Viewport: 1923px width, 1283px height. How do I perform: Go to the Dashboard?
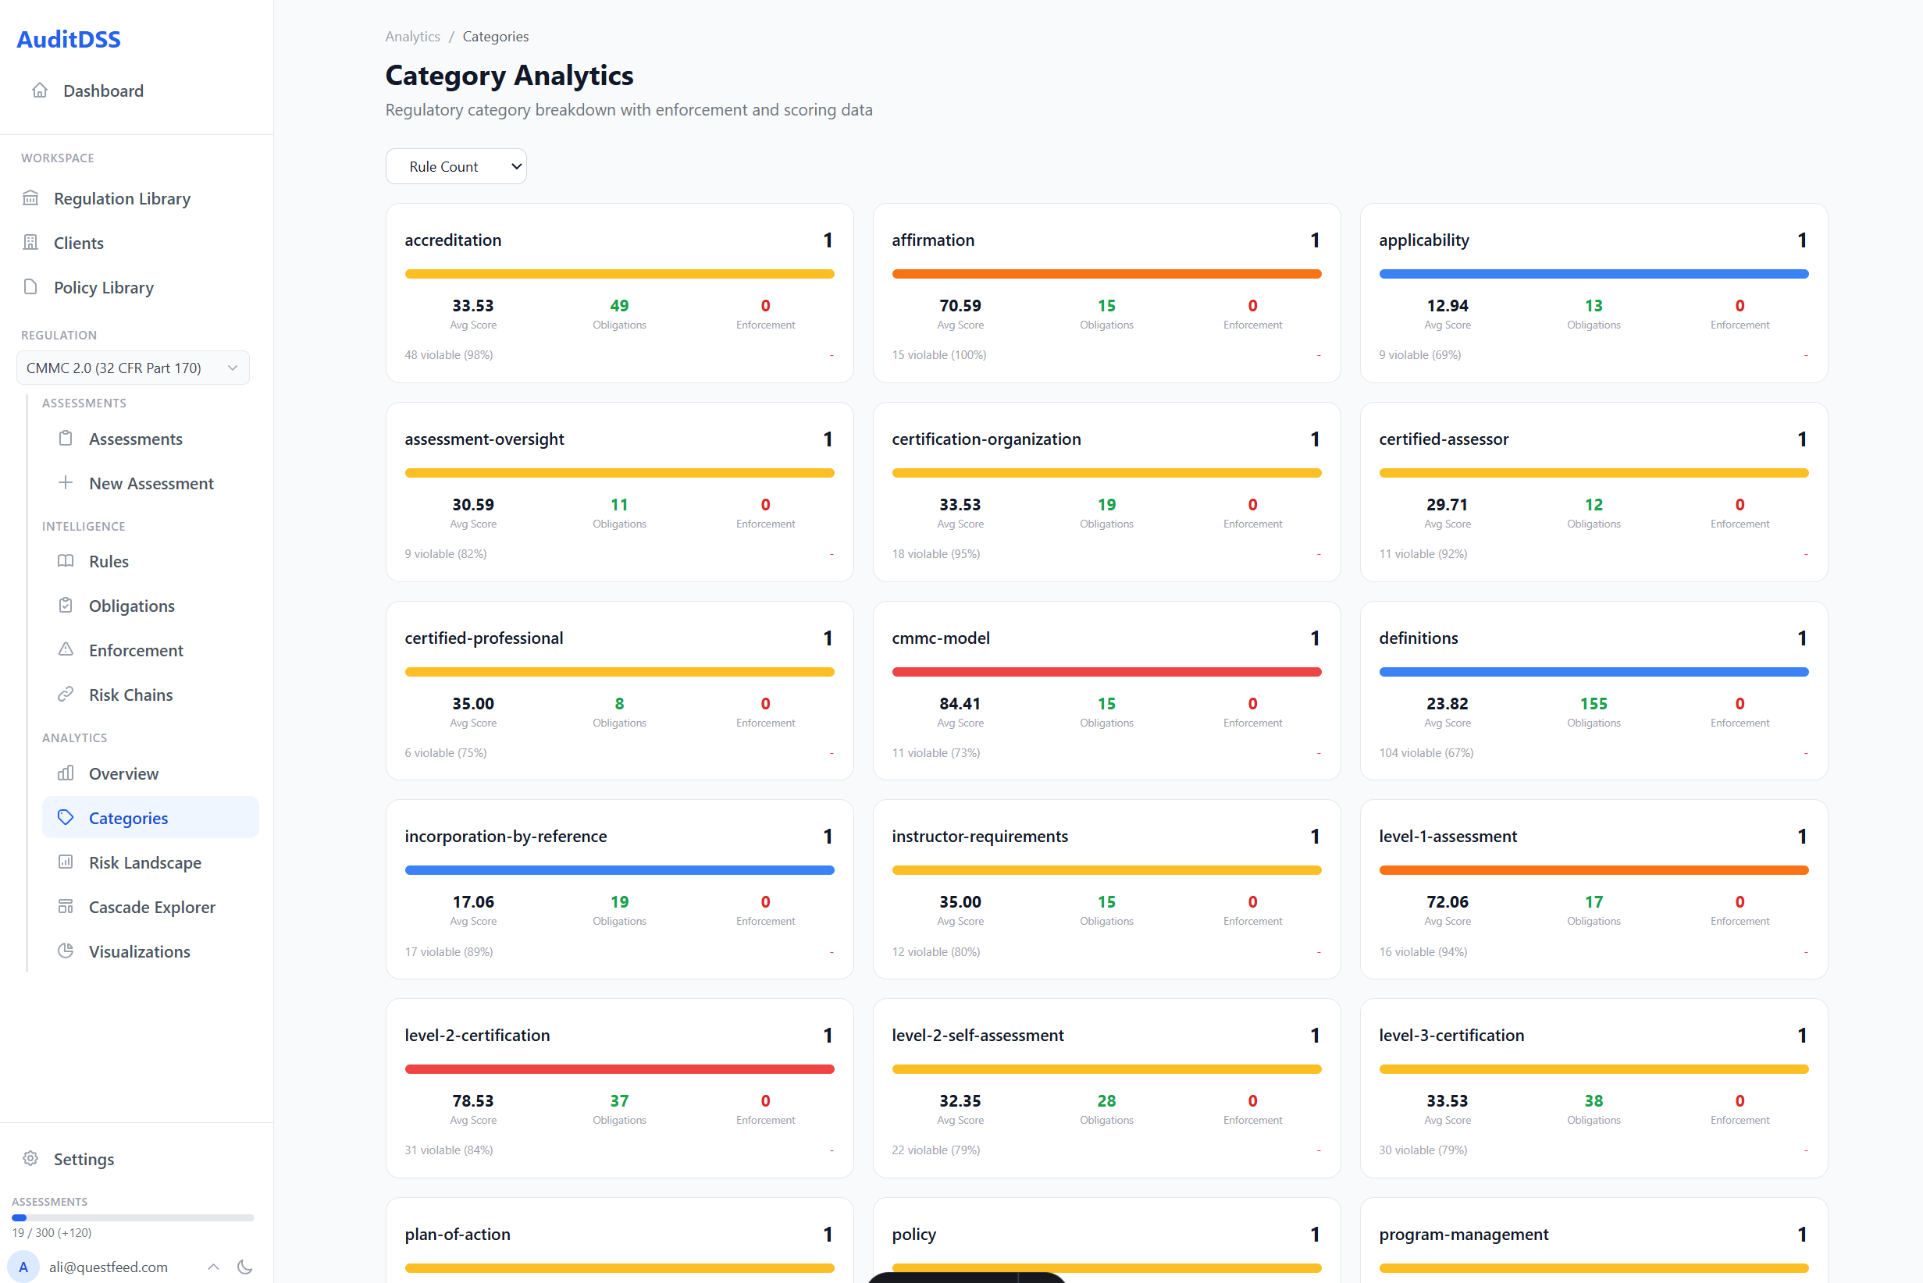click(x=103, y=91)
